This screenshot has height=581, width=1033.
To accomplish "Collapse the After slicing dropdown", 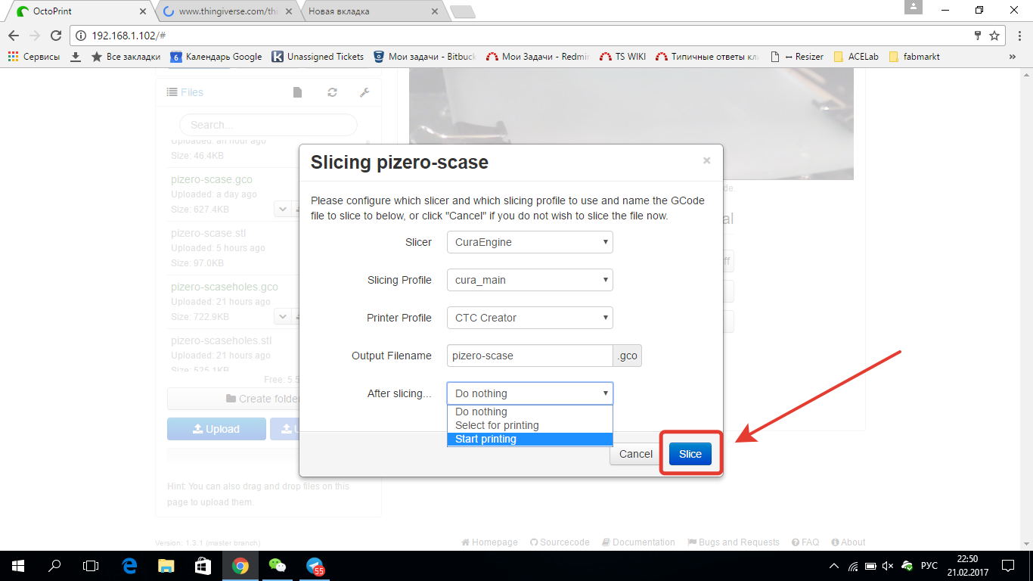I will [529, 393].
